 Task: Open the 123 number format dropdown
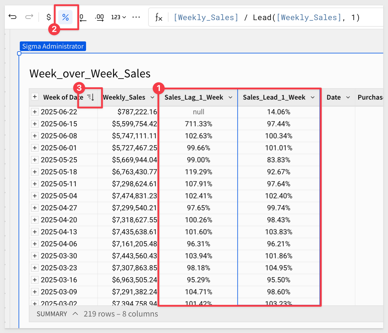coord(118,17)
